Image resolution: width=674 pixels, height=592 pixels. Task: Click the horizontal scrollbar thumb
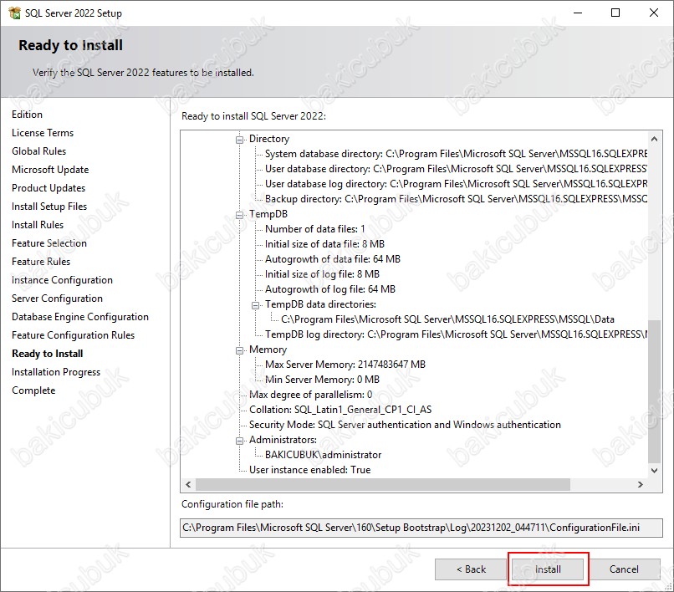[x=383, y=484]
